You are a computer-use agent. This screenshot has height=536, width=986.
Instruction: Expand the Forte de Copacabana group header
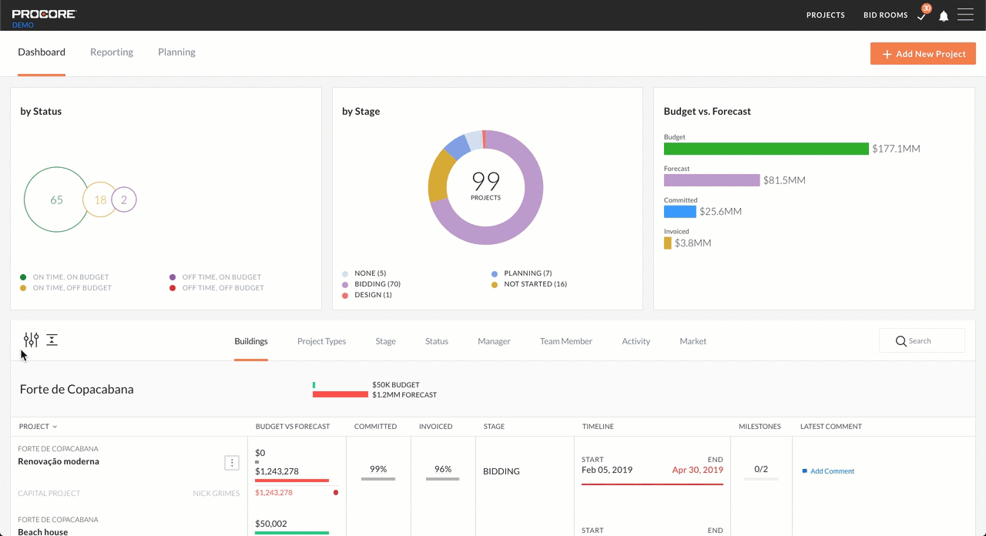[76, 389]
